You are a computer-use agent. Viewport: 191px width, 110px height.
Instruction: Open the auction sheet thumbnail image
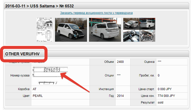tap(44, 30)
